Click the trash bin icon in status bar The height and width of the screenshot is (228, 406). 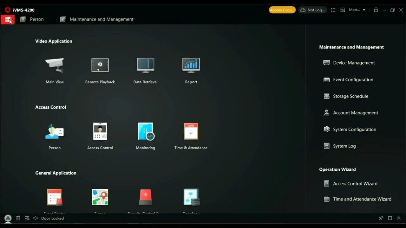[18, 218]
